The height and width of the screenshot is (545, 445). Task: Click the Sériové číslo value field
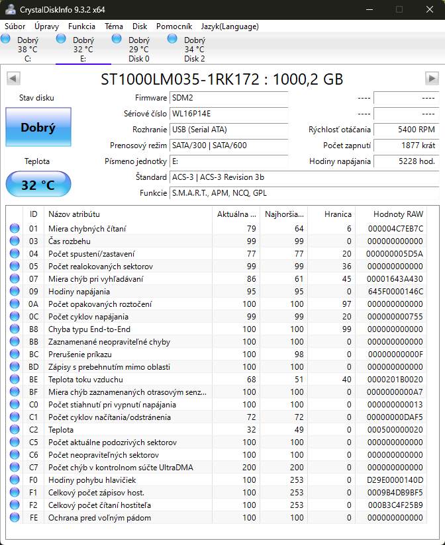[x=228, y=114]
